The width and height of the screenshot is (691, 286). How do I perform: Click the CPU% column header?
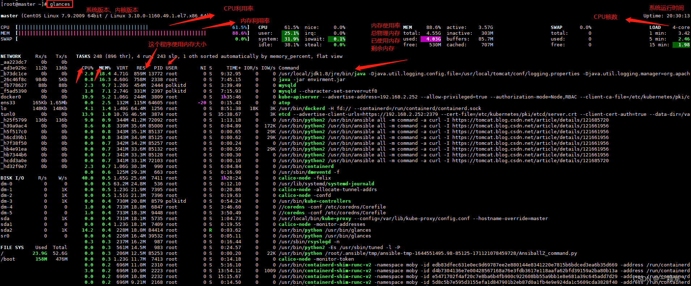pyautogui.click(x=88, y=68)
